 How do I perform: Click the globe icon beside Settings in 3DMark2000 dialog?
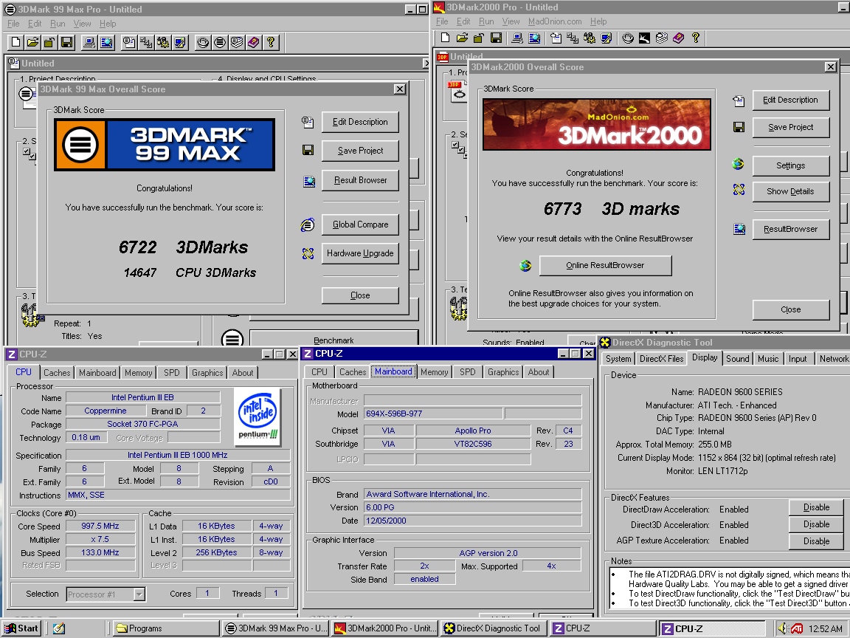tap(738, 164)
